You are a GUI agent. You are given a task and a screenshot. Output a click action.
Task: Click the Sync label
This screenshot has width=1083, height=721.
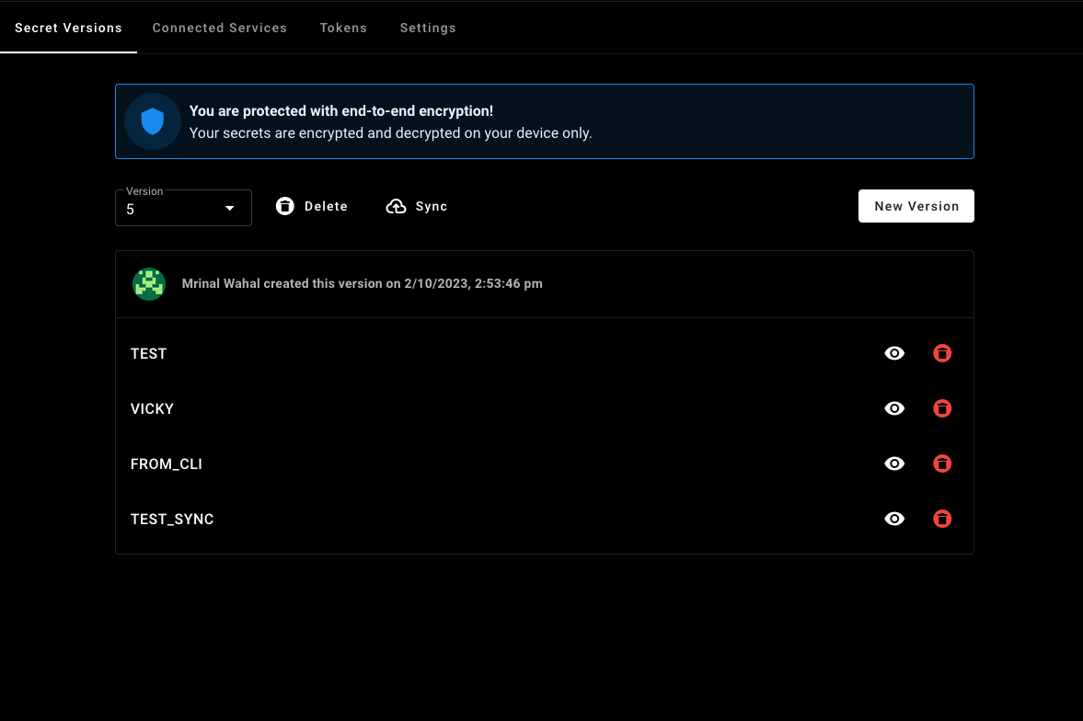[x=430, y=206]
